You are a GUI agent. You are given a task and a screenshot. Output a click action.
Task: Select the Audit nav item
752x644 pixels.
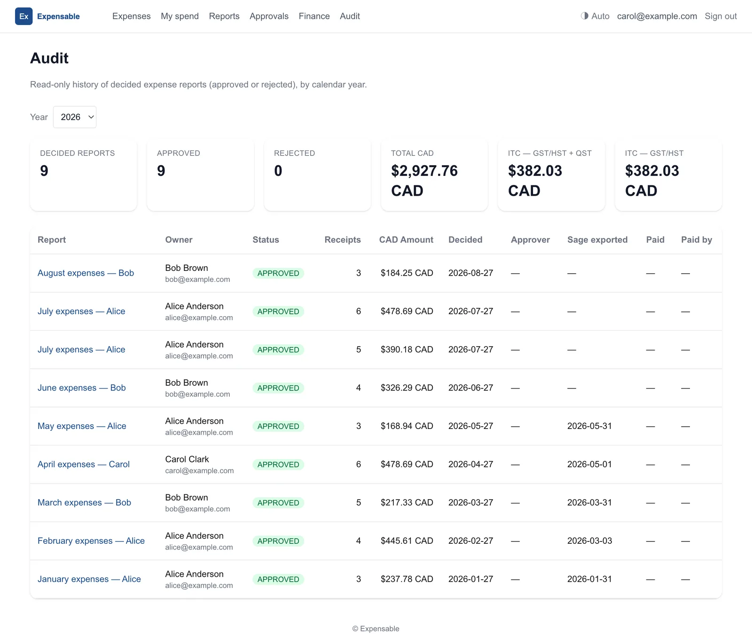point(350,16)
